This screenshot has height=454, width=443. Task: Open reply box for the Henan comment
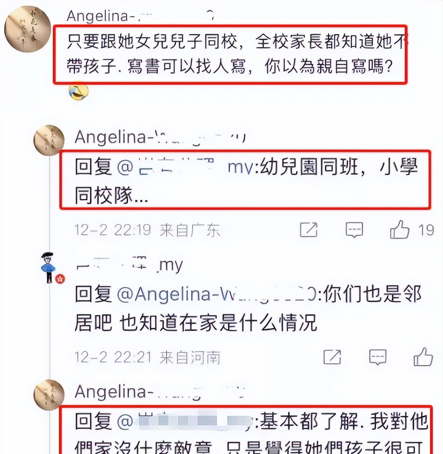(378, 357)
